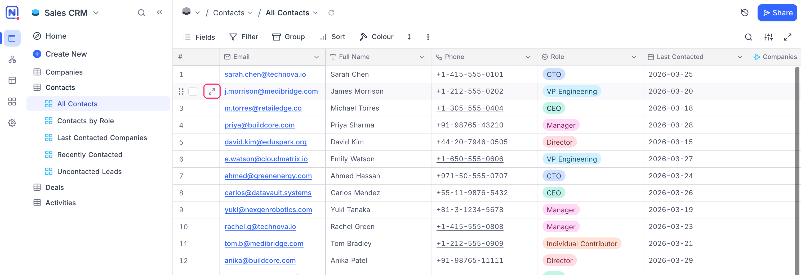Viewport: 801px width, 275px height.
Task: Open the four-squares apps icon in left rail
Action: click(12, 102)
